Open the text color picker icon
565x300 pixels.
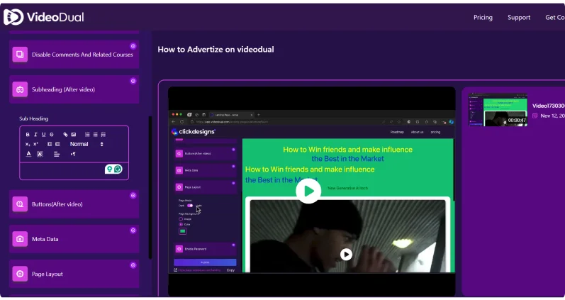click(28, 154)
